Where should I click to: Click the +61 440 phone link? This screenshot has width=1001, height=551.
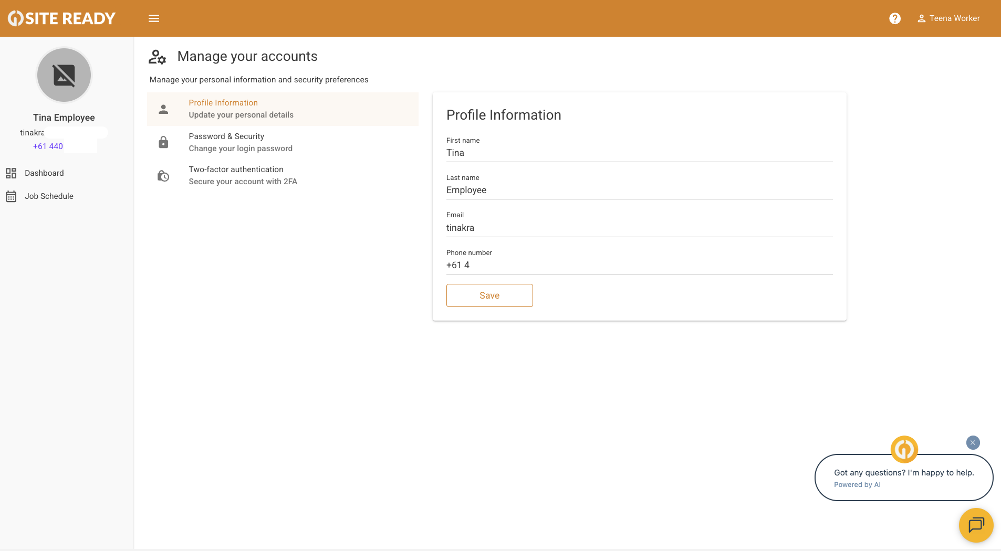[x=48, y=146]
